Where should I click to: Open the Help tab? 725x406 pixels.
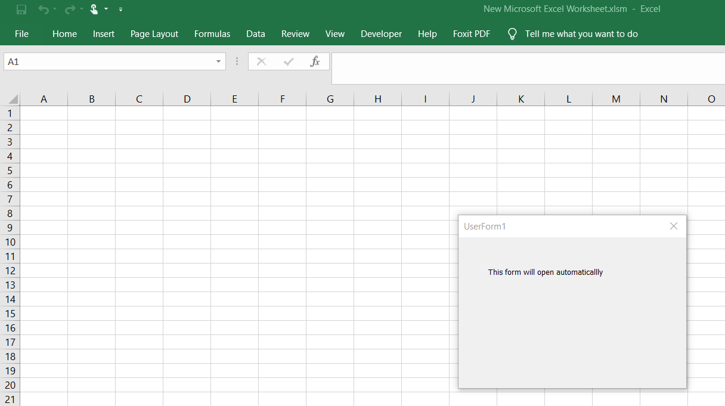pos(427,34)
